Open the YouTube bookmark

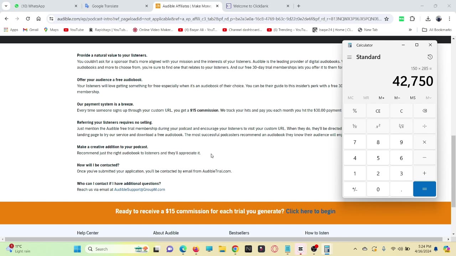pos(74,30)
